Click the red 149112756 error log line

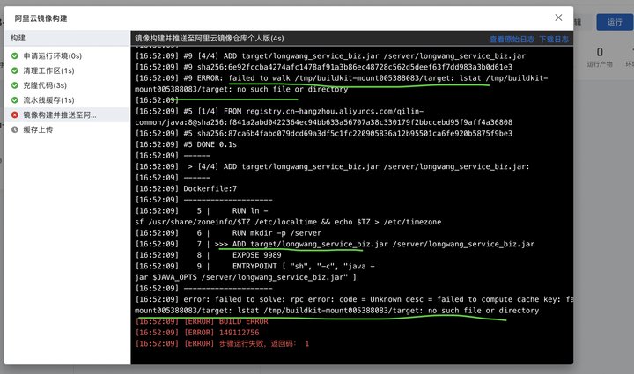pos(197,333)
